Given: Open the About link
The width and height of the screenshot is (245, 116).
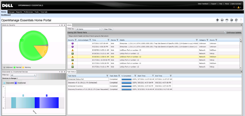Looking at the screenshot, I should point(227,4).
